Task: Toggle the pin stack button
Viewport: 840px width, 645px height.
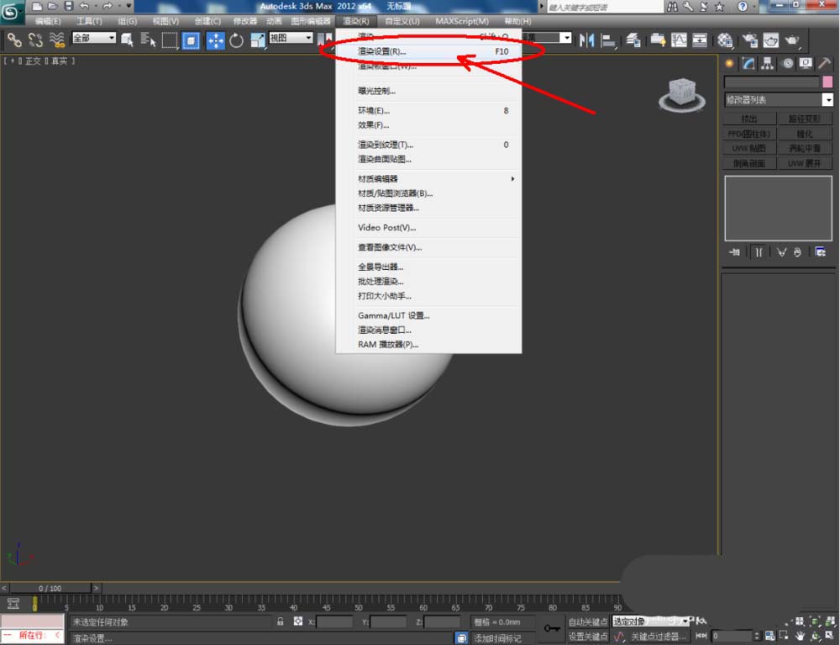Action: (x=734, y=251)
